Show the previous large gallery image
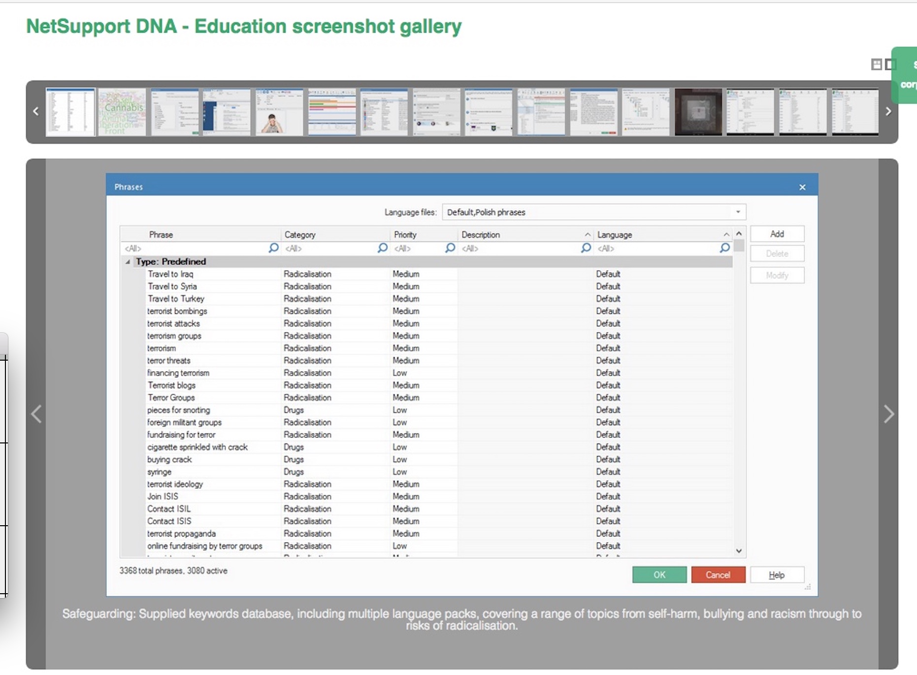Screen dimensions: 917x675 pyautogui.click(x=36, y=414)
